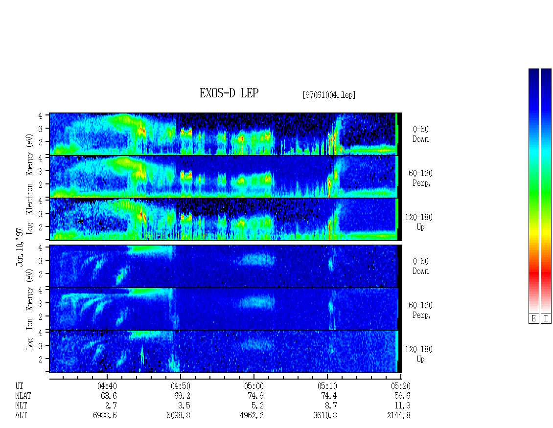Select ALT value 3610.8
553x428 pixels.
(325, 416)
